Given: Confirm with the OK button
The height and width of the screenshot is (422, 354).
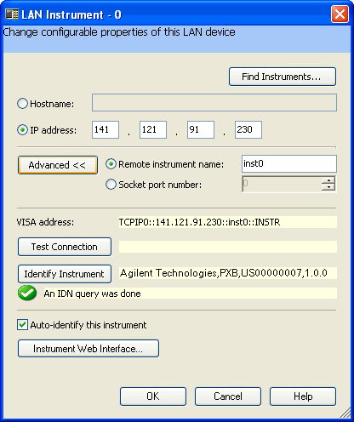Looking at the screenshot, I should click(x=153, y=396).
